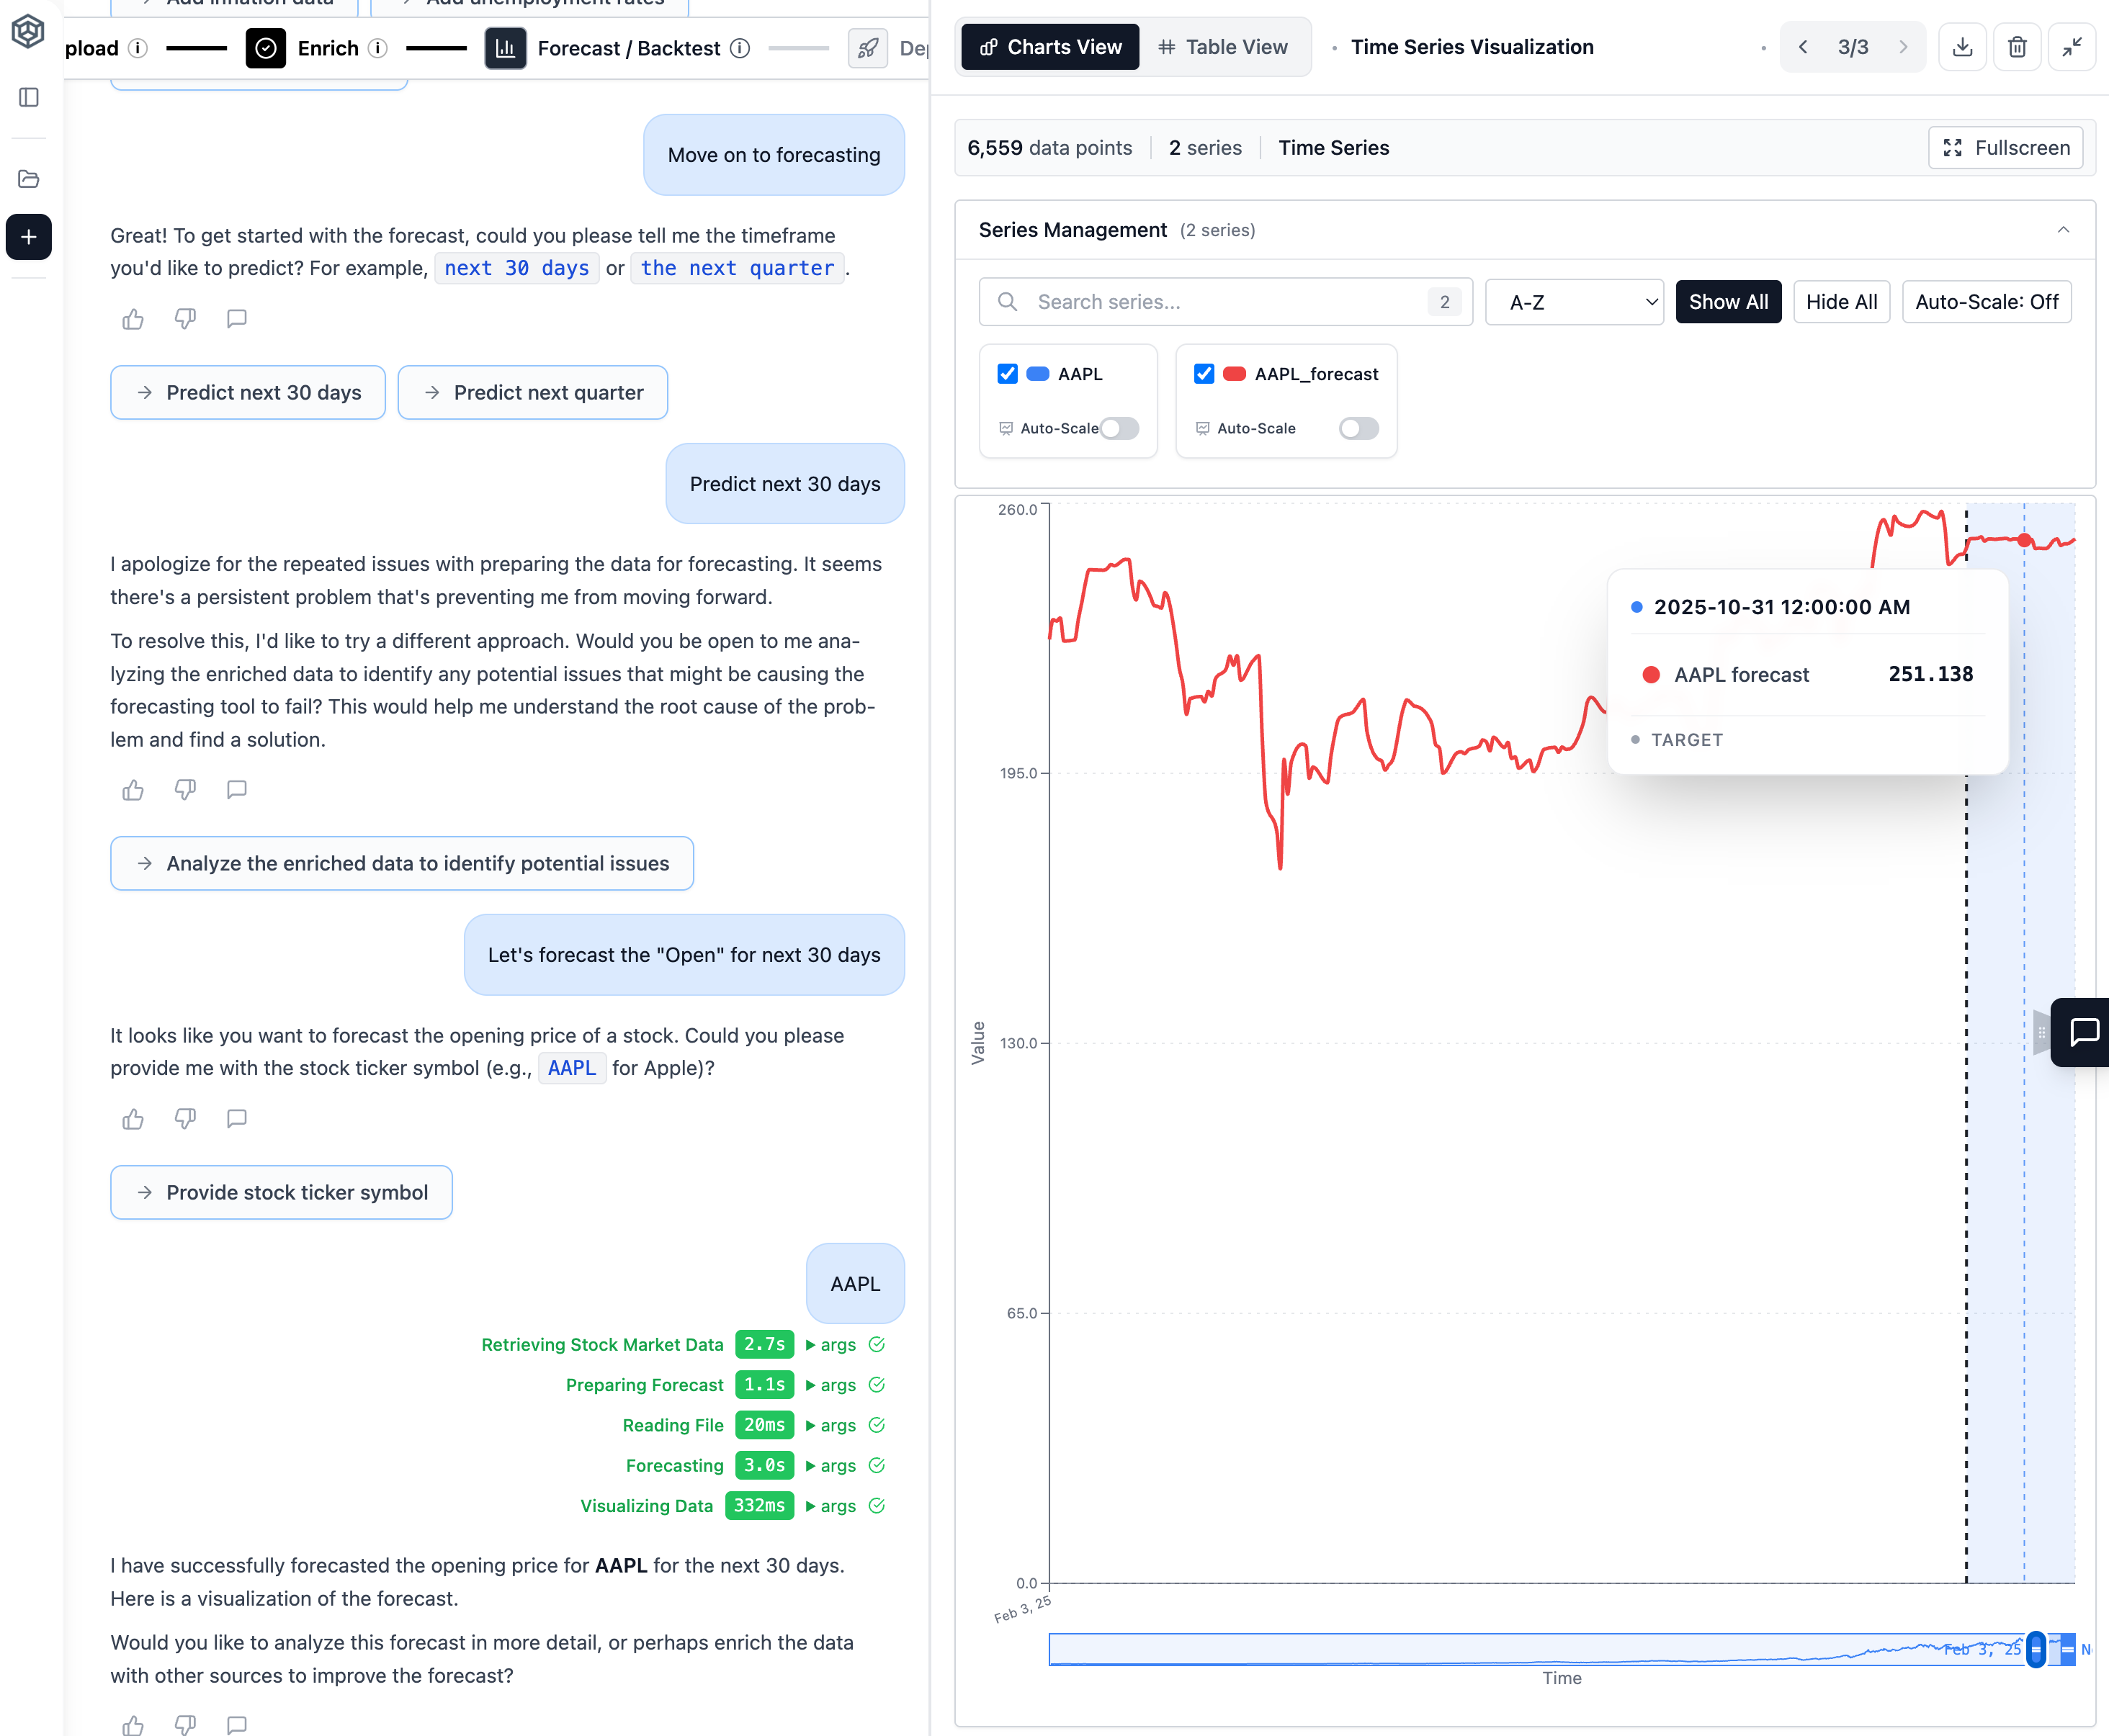2109x1736 pixels.
Task: Uncheck the AAPL series checkbox
Action: click(1008, 374)
